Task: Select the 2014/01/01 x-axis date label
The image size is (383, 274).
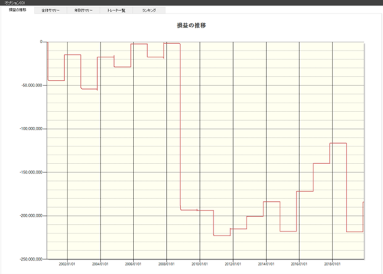Action: click(x=266, y=264)
